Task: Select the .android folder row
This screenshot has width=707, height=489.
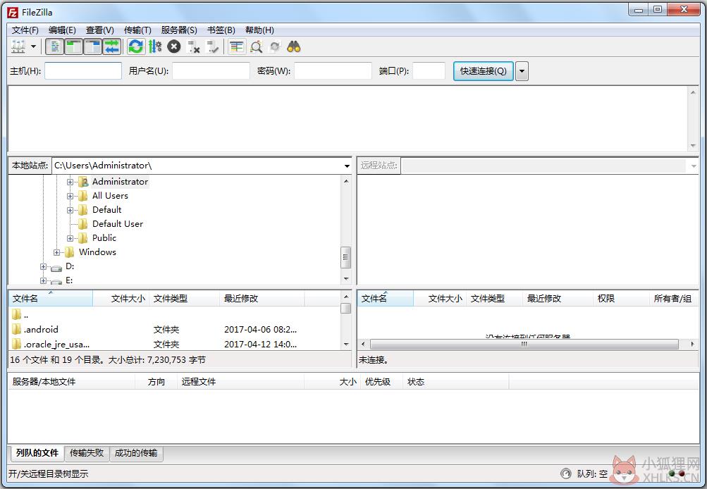Action: click(175, 330)
